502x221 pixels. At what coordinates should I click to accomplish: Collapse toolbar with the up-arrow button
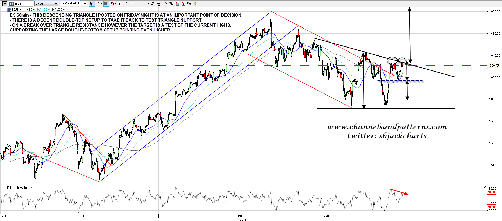[5, 4]
